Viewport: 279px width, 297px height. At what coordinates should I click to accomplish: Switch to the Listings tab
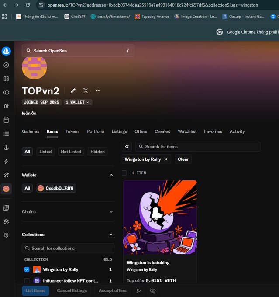[119, 131]
